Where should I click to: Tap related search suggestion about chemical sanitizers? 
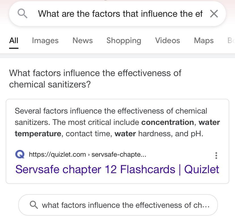tap(125, 205)
